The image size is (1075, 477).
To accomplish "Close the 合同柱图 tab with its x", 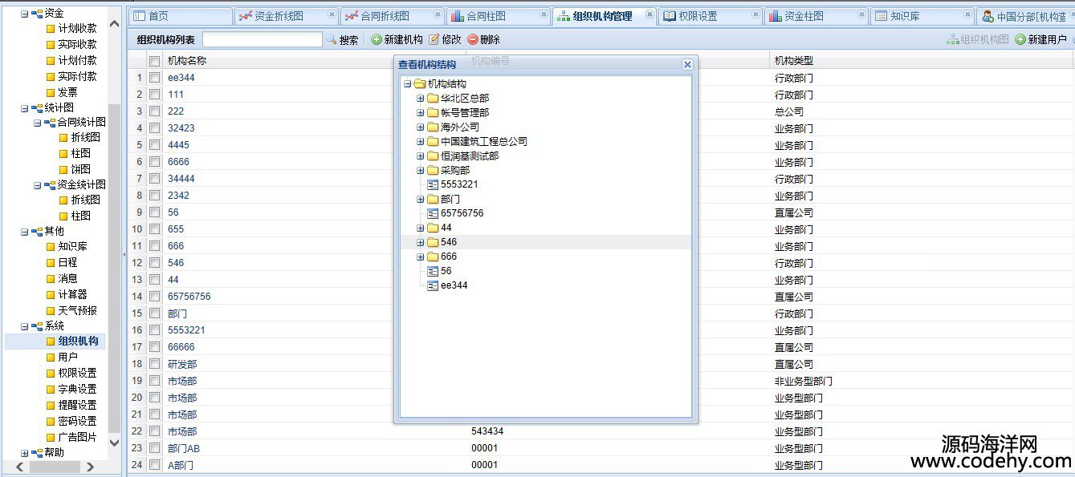I will tap(544, 15).
